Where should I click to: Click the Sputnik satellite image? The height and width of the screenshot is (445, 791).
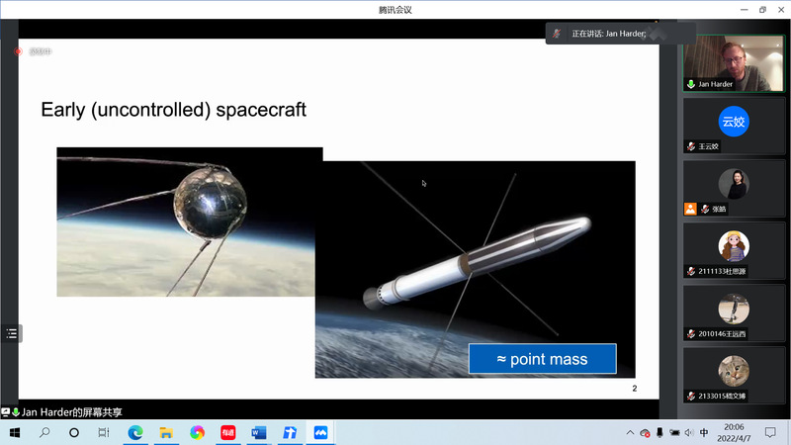186,222
